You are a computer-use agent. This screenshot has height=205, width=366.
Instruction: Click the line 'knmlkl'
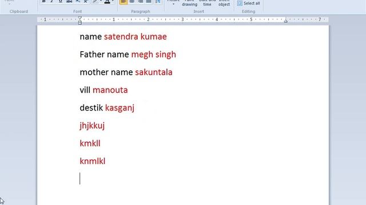[93, 161]
